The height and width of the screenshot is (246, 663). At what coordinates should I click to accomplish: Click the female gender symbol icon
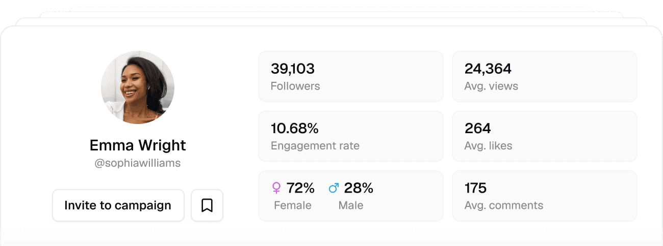pos(276,189)
